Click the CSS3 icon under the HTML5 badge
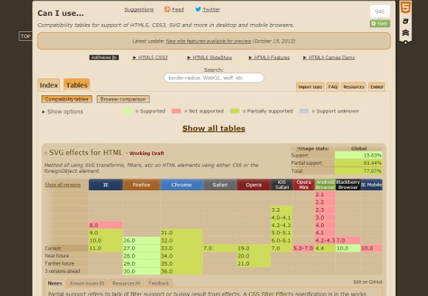 (406, 22)
